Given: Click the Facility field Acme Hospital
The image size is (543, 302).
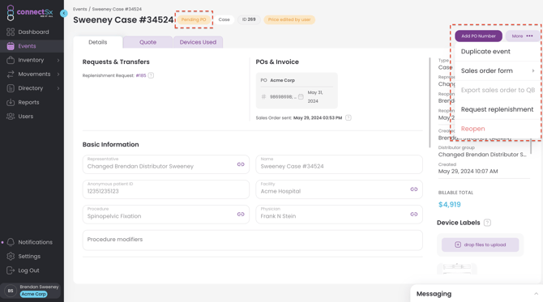Looking at the screenshot, I should point(339,189).
